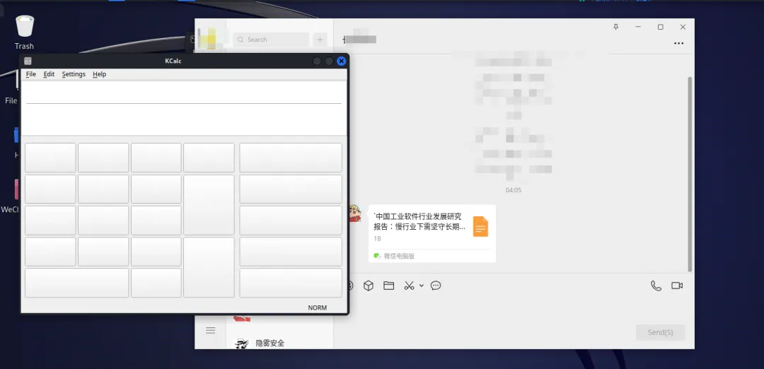Click the KCalc app icon in title bar
The image size is (764, 369).
28,61
